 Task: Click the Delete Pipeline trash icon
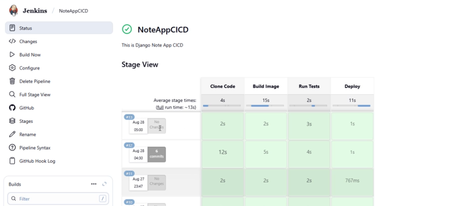point(12,81)
